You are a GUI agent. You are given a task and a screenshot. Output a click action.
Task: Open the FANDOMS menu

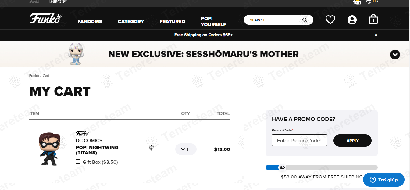(x=90, y=22)
